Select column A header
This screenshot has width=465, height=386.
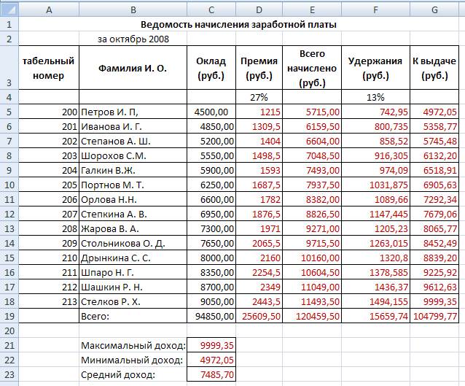tap(48, 9)
